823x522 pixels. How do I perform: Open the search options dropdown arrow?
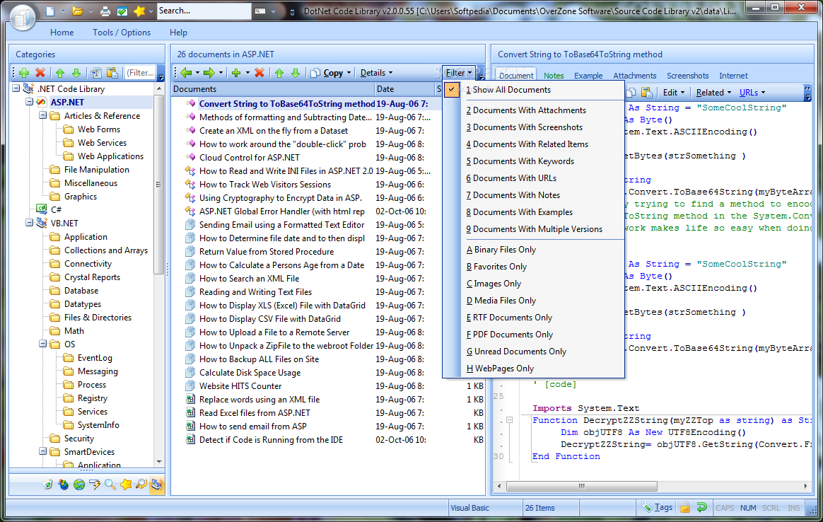[273, 11]
